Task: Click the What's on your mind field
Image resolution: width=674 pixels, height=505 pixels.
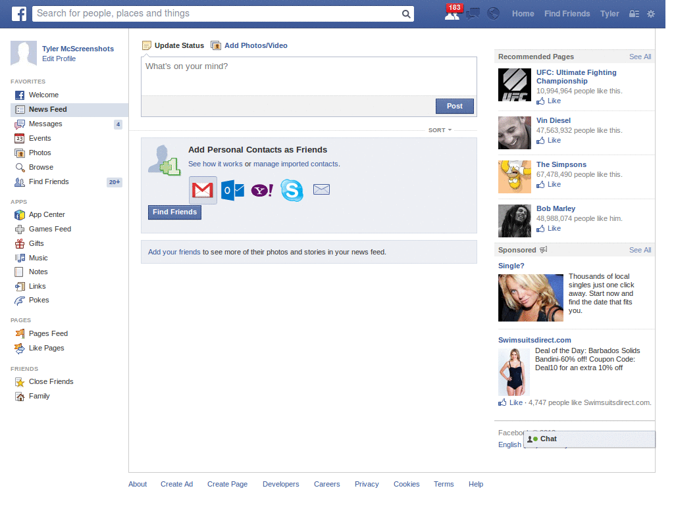Action: coord(309,76)
